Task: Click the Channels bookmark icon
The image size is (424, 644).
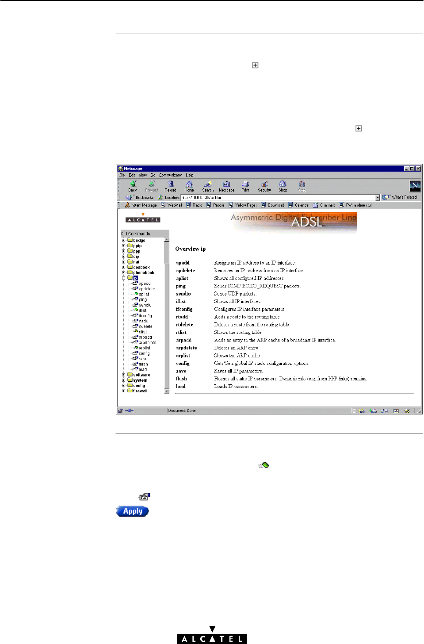Action: click(x=315, y=205)
